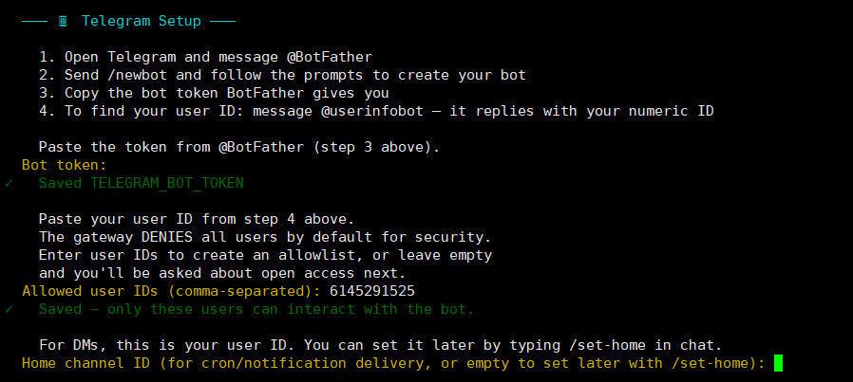Place cursor at the green Home channel prompt block
This screenshot has height=382, width=853.
(778, 362)
